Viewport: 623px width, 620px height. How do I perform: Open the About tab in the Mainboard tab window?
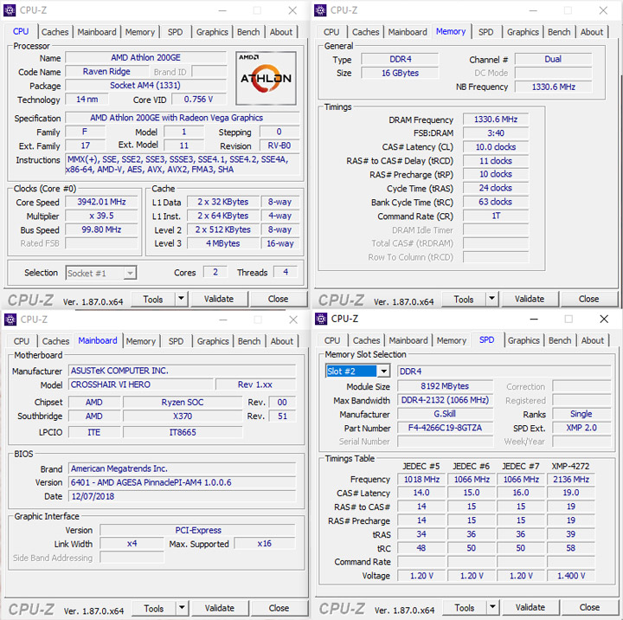(282, 341)
